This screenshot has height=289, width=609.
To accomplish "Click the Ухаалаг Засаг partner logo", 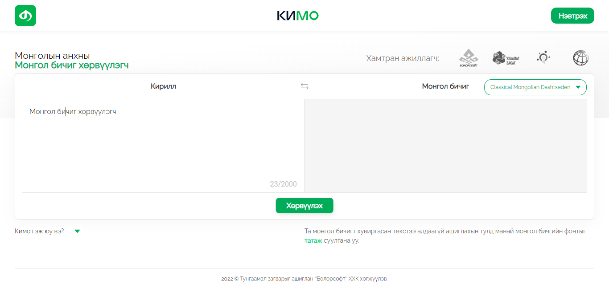I will pos(506,57).
